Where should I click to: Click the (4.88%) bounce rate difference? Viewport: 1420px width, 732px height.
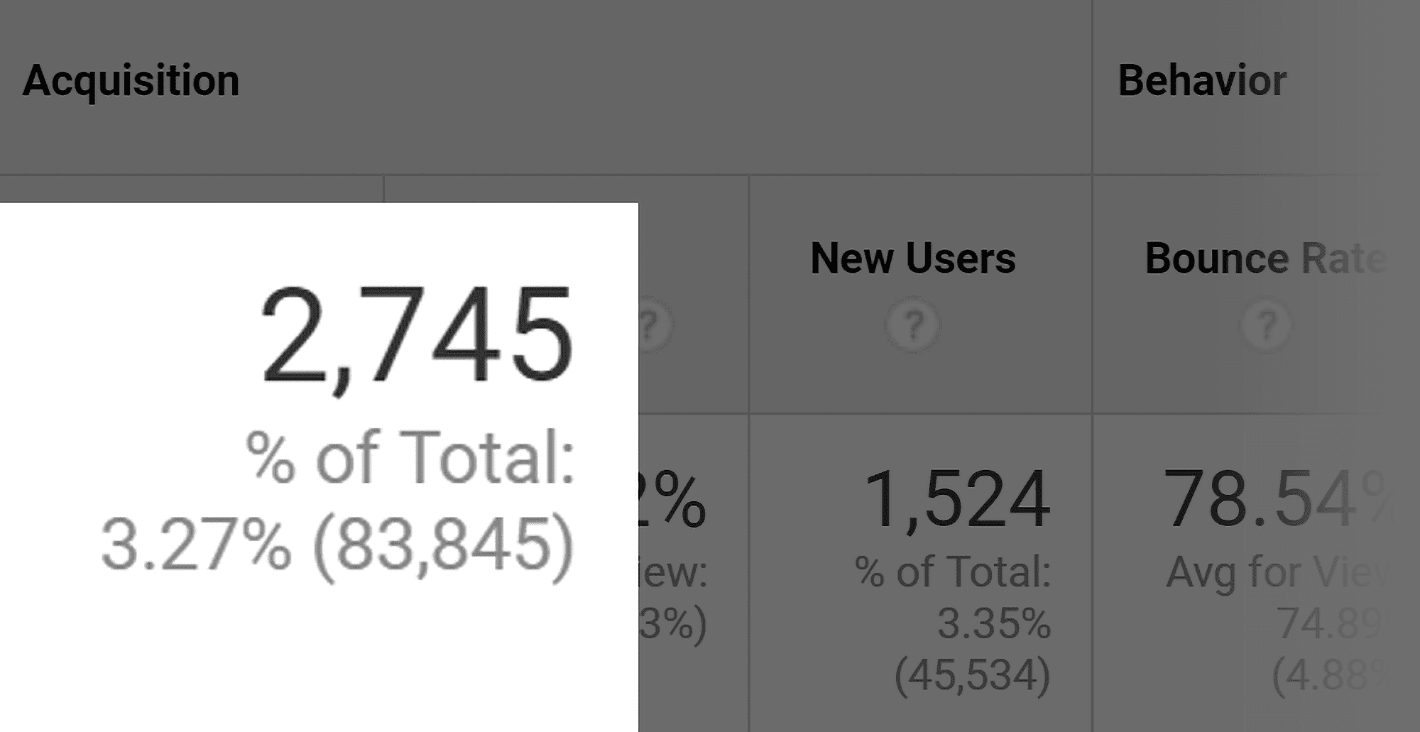click(1328, 675)
